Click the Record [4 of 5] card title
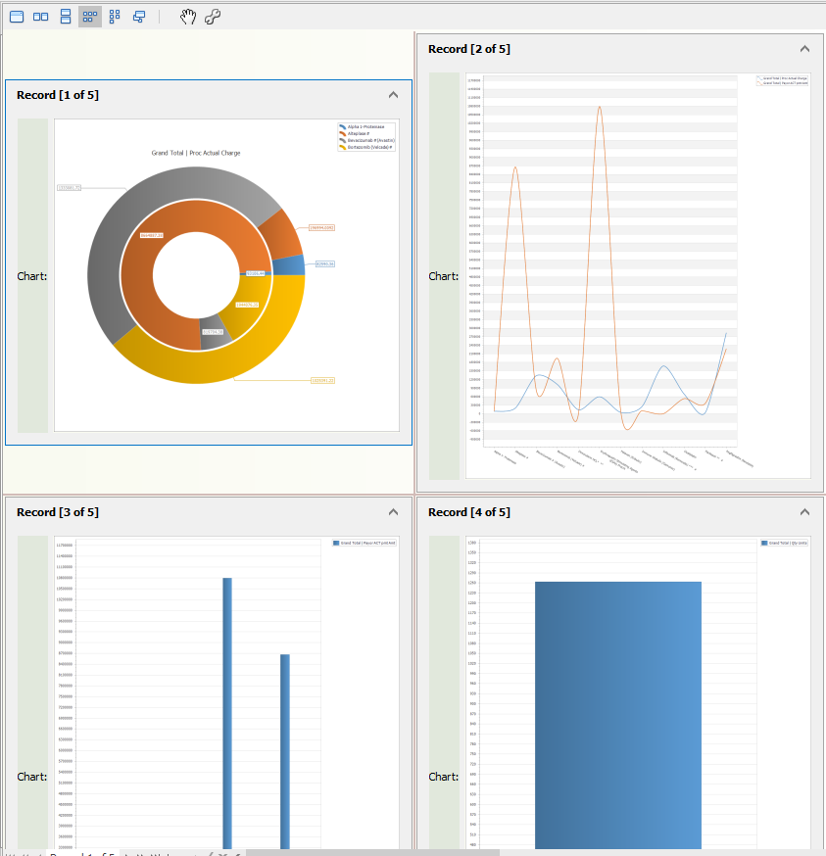Viewport: 826px width, 856px height. (x=469, y=512)
